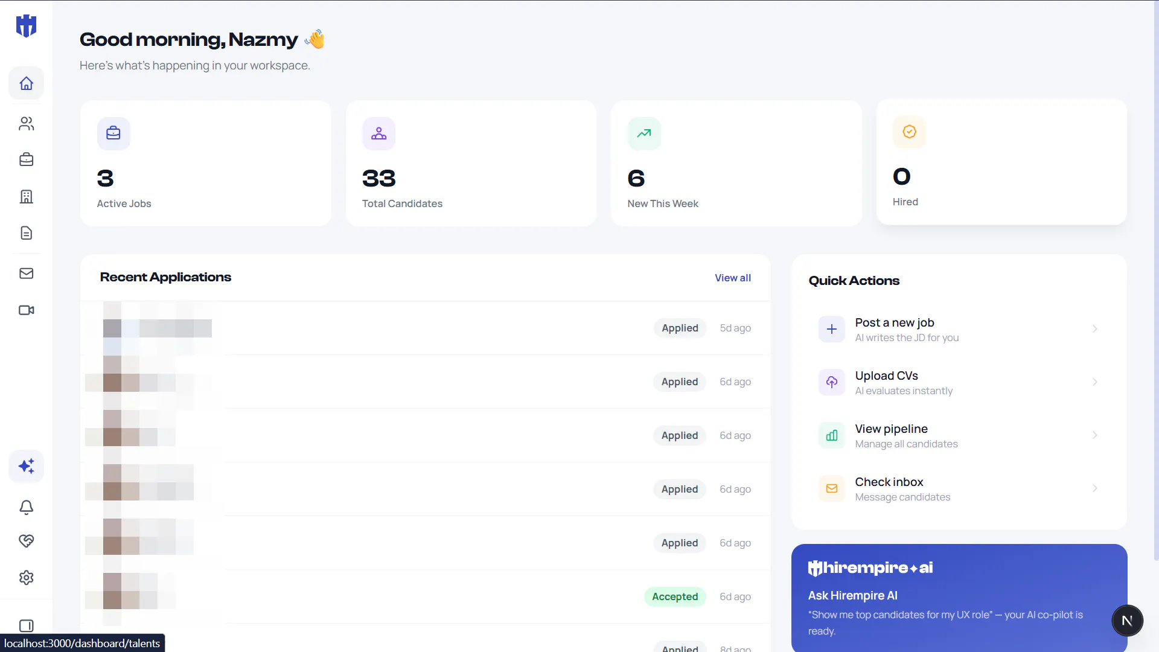Open Settings gear icon in sidebar
Viewport: 1159px width, 652px height.
click(26, 578)
